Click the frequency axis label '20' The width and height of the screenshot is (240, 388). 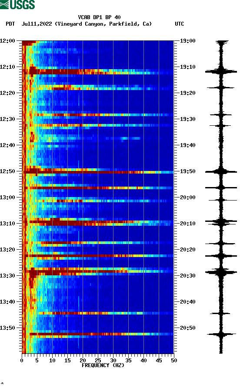coord(83,361)
